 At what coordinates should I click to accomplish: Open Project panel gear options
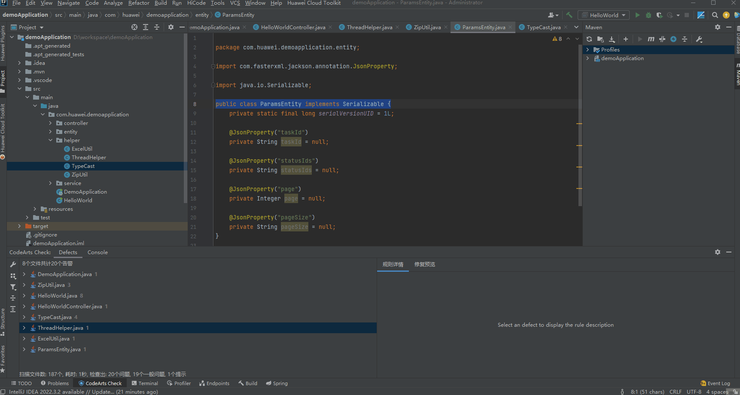(171, 27)
